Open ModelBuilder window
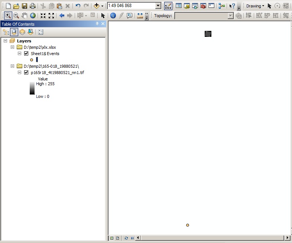Screen dimensions: 292x243 (x=222, y=6)
